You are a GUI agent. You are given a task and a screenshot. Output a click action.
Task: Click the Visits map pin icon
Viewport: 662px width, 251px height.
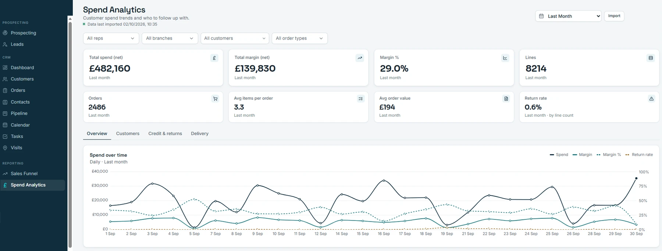click(x=5, y=148)
